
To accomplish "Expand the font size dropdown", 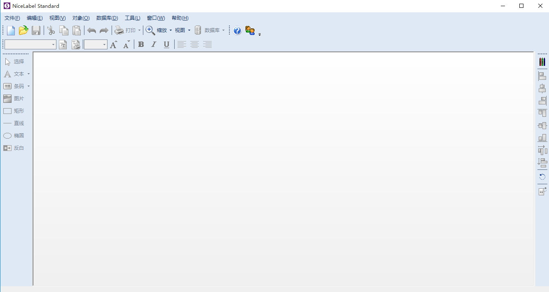I will click(x=104, y=44).
